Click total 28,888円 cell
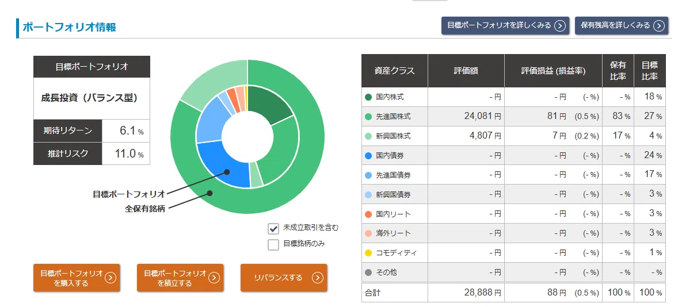Screen dimensions: 678x307 pos(466,292)
